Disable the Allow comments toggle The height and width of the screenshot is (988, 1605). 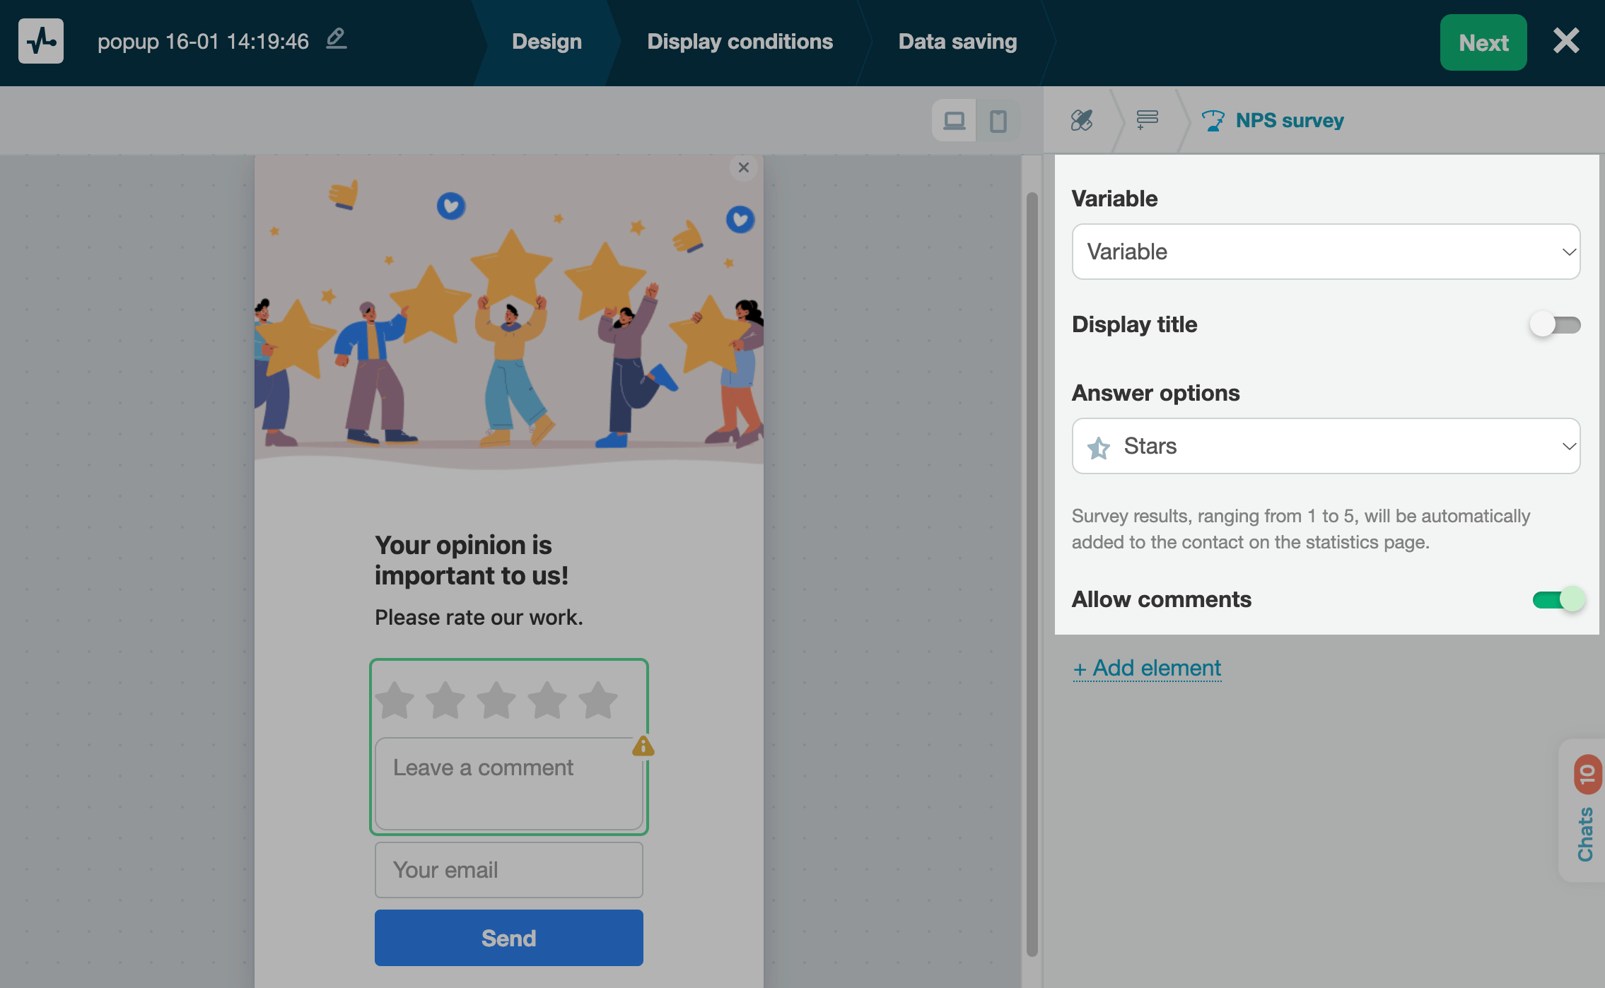point(1558,599)
